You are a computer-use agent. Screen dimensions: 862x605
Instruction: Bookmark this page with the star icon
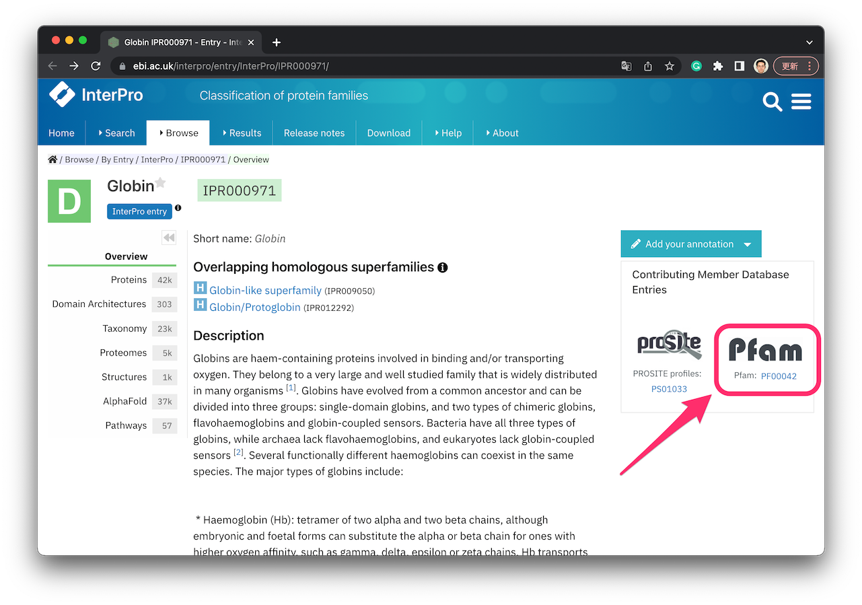click(669, 66)
